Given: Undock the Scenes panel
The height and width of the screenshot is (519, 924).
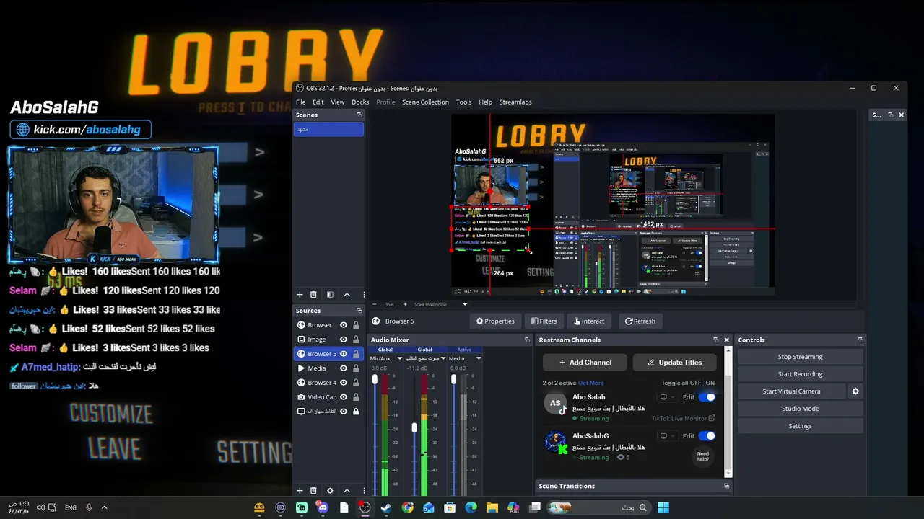Looking at the screenshot, I should click(359, 115).
